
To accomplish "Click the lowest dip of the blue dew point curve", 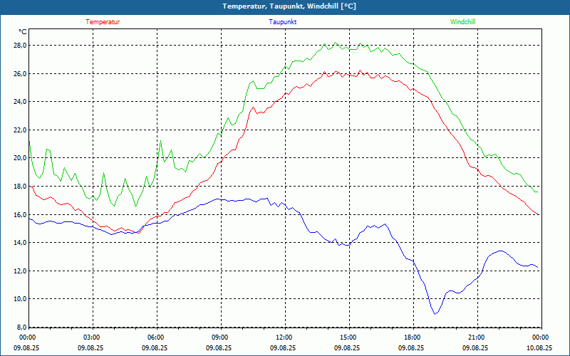I will (x=435, y=313).
